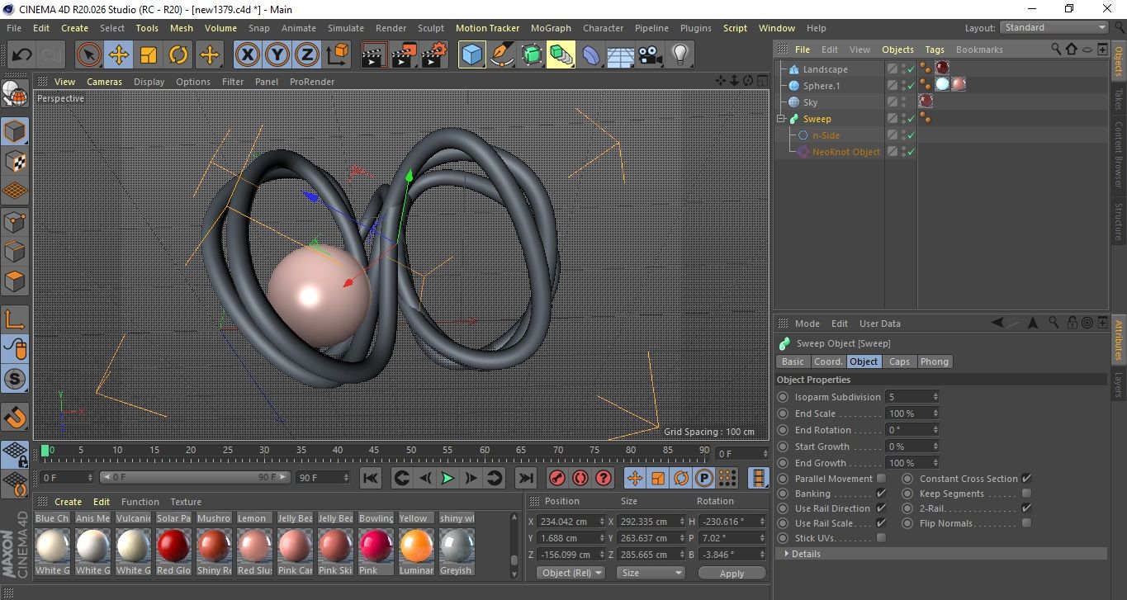Click the Isoparm Subdivision stepper arrows
Image resolution: width=1127 pixels, height=600 pixels.
point(935,397)
